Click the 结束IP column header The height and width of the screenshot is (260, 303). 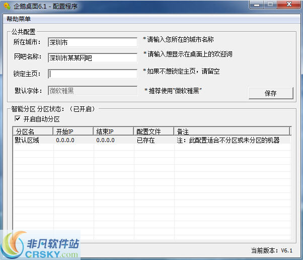113,132
